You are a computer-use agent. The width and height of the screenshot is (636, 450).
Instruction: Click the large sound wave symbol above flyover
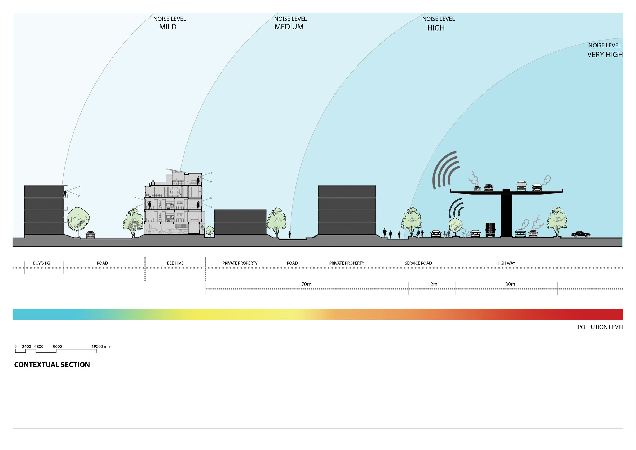446,170
